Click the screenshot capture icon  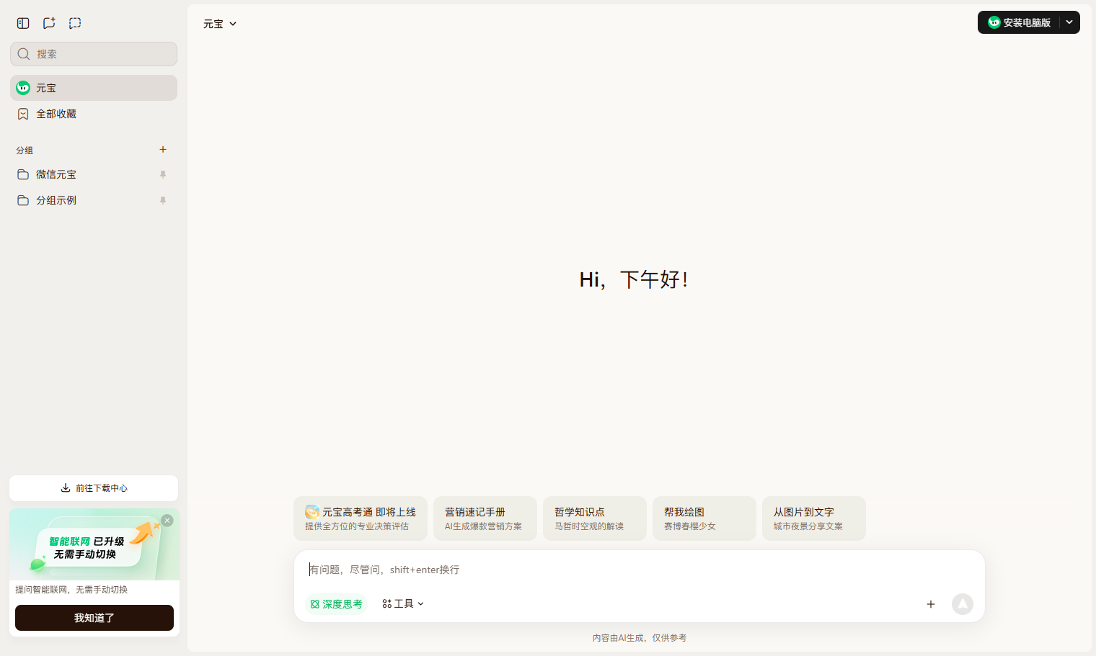75,23
